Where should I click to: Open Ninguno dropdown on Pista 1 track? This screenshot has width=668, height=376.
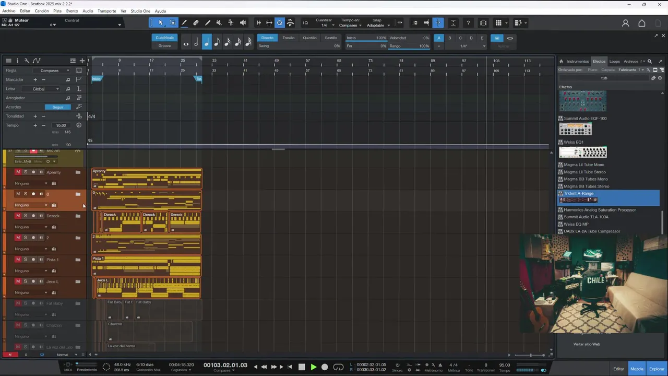(31, 271)
